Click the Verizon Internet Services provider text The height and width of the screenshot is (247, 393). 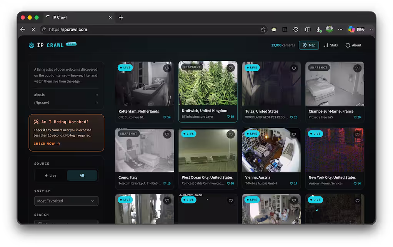[325, 183]
